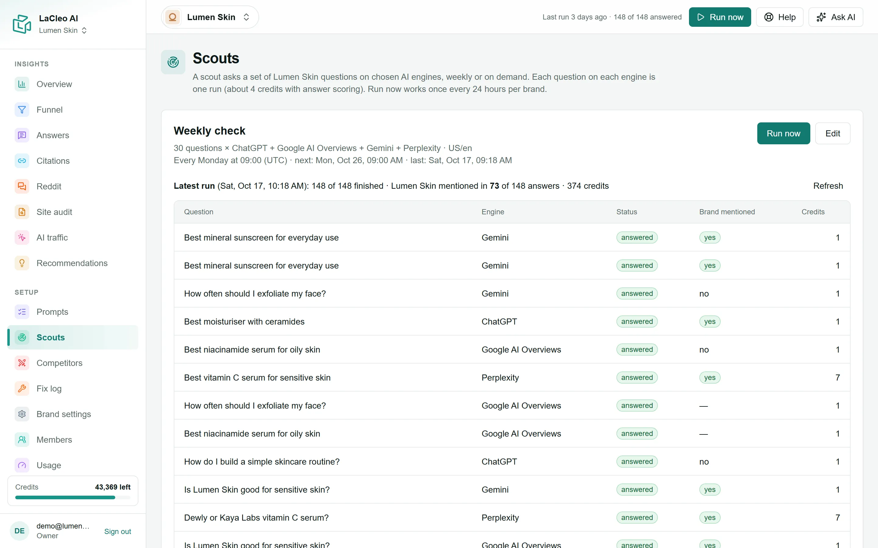878x548 pixels.
Task: Open the AI traffic sparkle icon
Action: (22, 237)
